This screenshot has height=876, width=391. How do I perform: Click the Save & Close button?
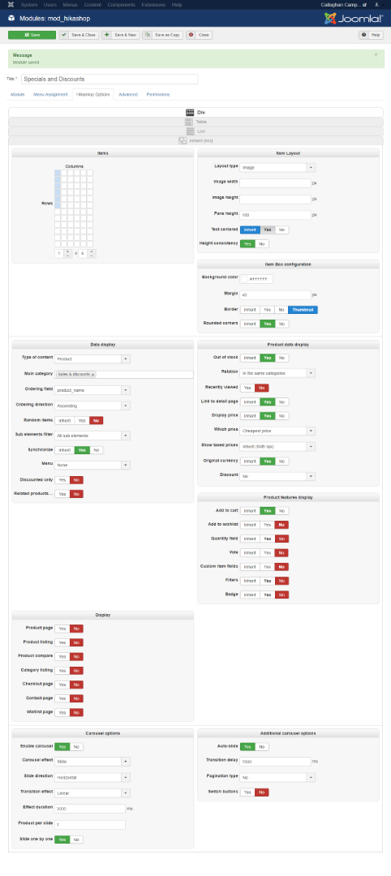coord(79,35)
